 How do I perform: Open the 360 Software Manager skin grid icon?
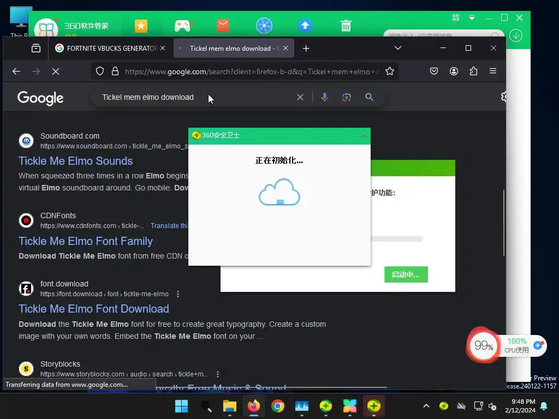456,17
